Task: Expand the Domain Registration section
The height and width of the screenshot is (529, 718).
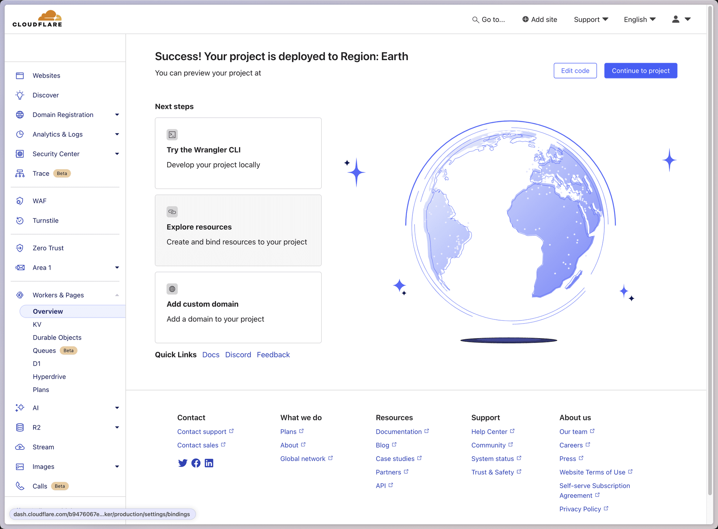Action: pyautogui.click(x=117, y=115)
